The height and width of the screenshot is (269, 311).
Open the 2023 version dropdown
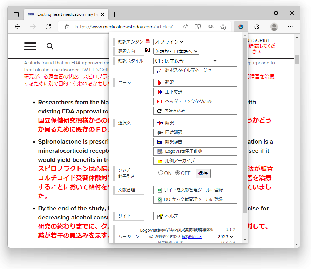pyautogui.click(x=225, y=237)
